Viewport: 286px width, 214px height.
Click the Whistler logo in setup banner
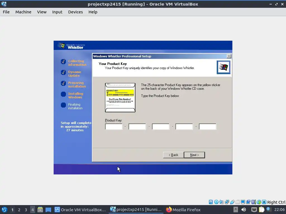point(71,46)
